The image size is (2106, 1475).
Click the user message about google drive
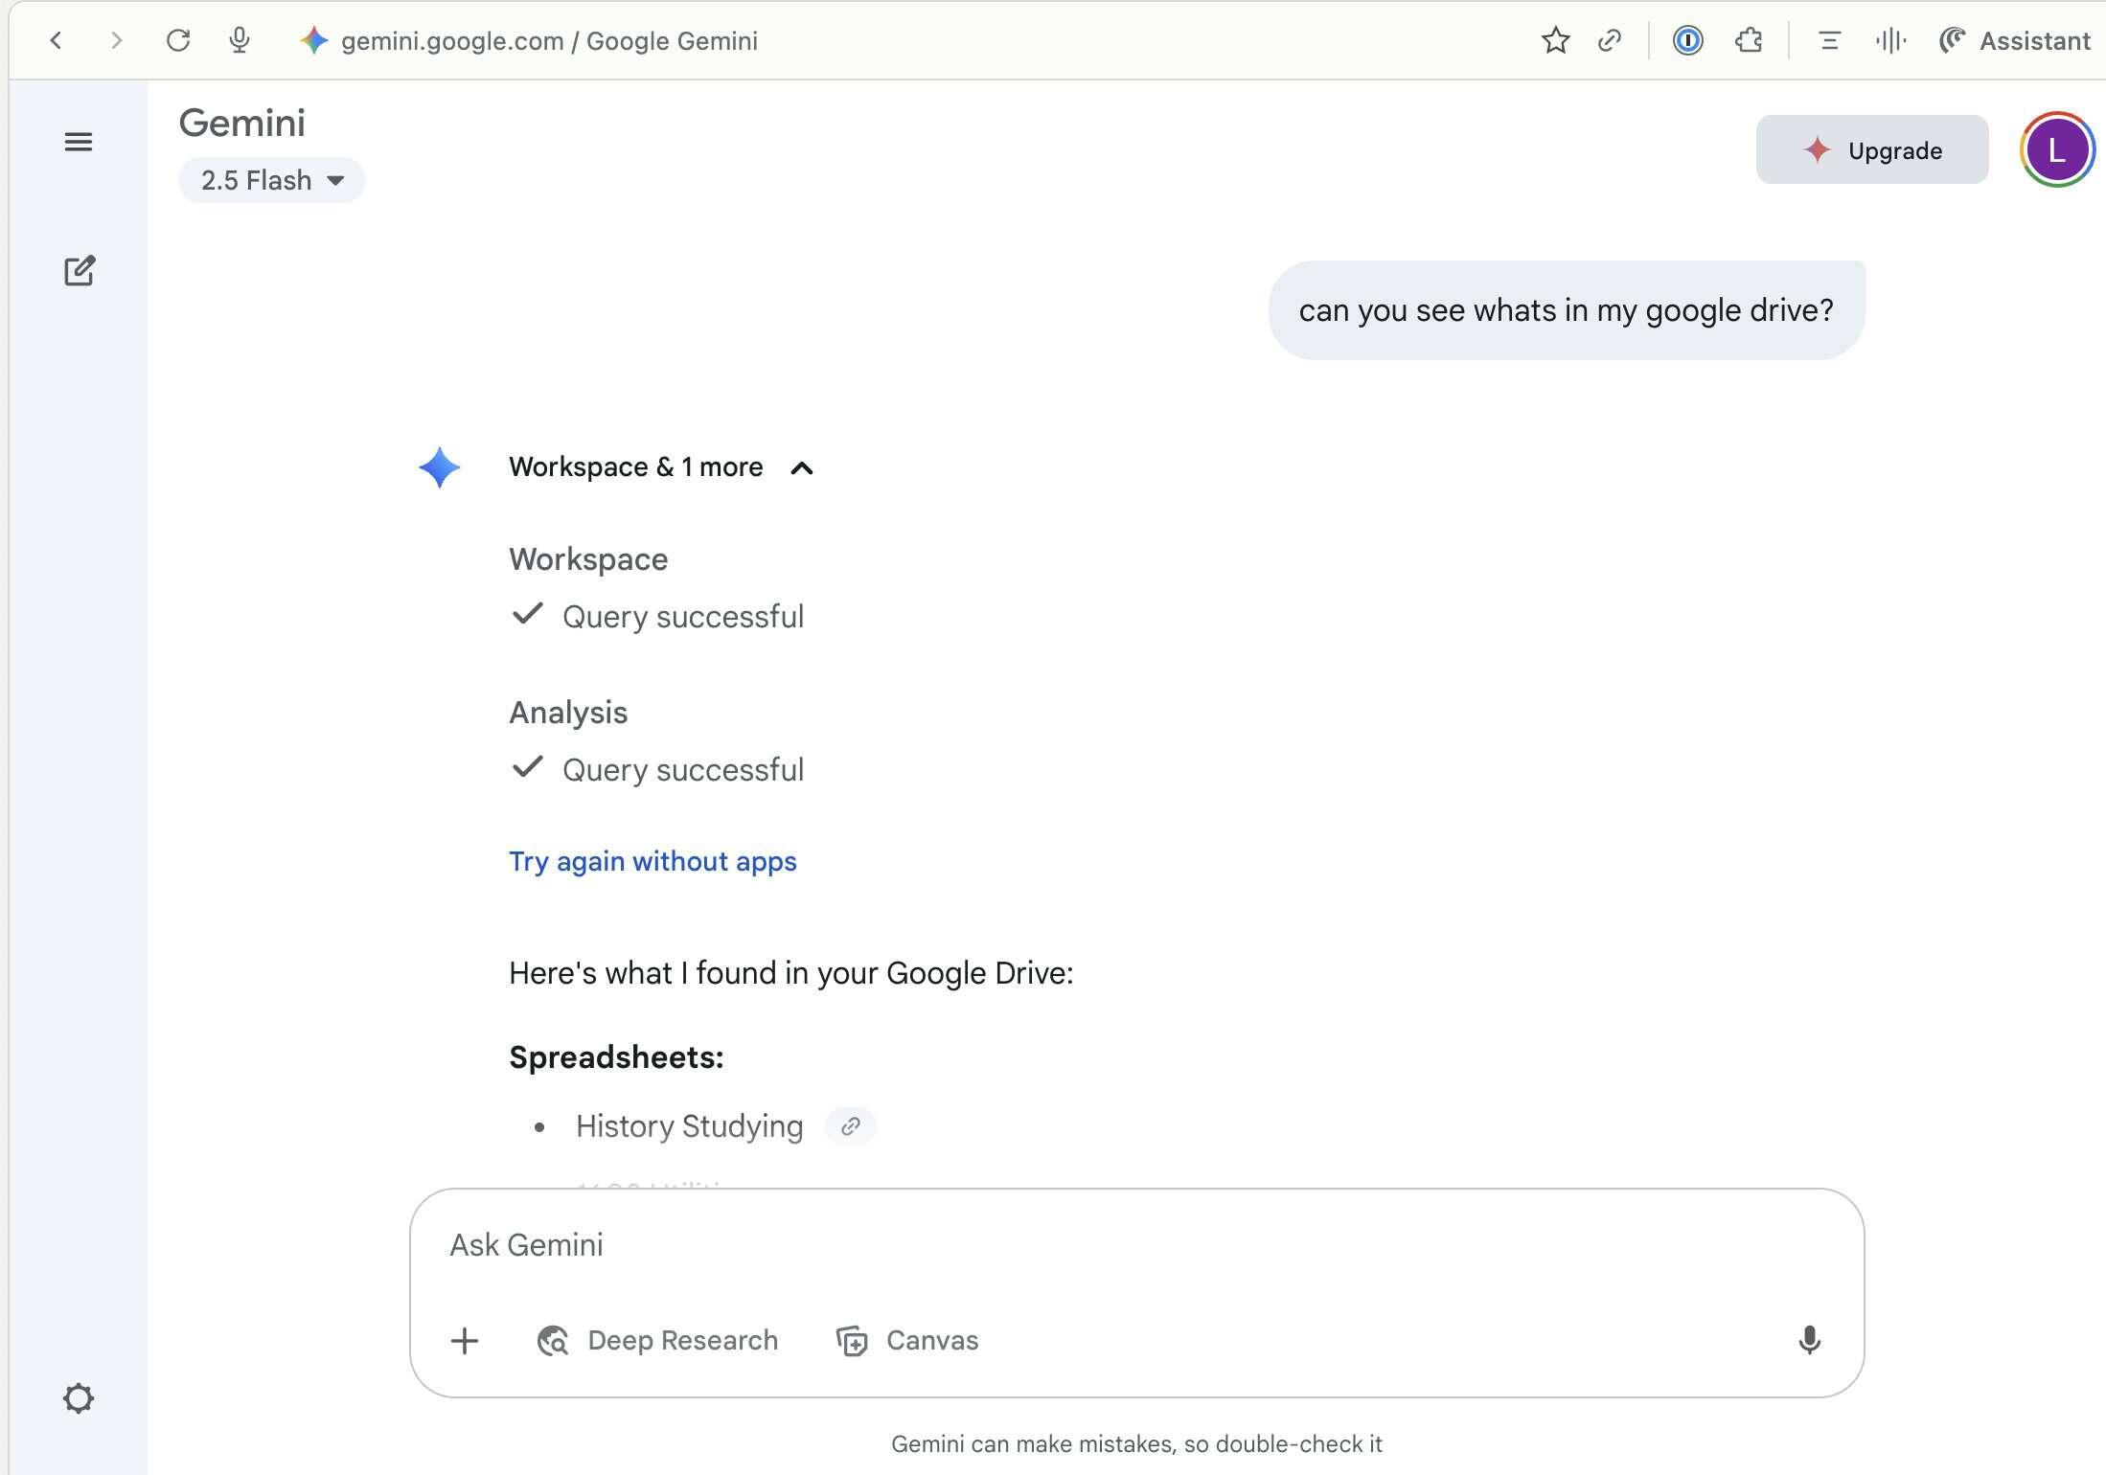pyautogui.click(x=1566, y=310)
